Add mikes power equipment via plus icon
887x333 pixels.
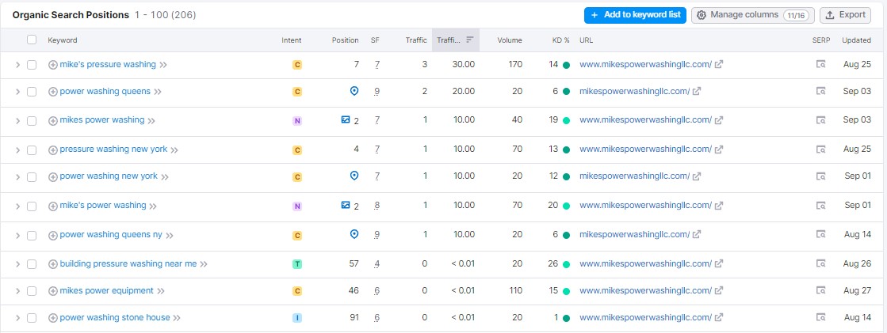[52, 291]
